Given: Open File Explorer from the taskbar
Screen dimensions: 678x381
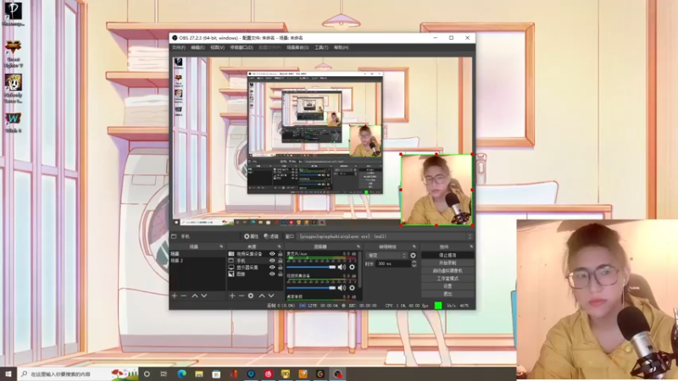Looking at the screenshot, I should coord(199,374).
